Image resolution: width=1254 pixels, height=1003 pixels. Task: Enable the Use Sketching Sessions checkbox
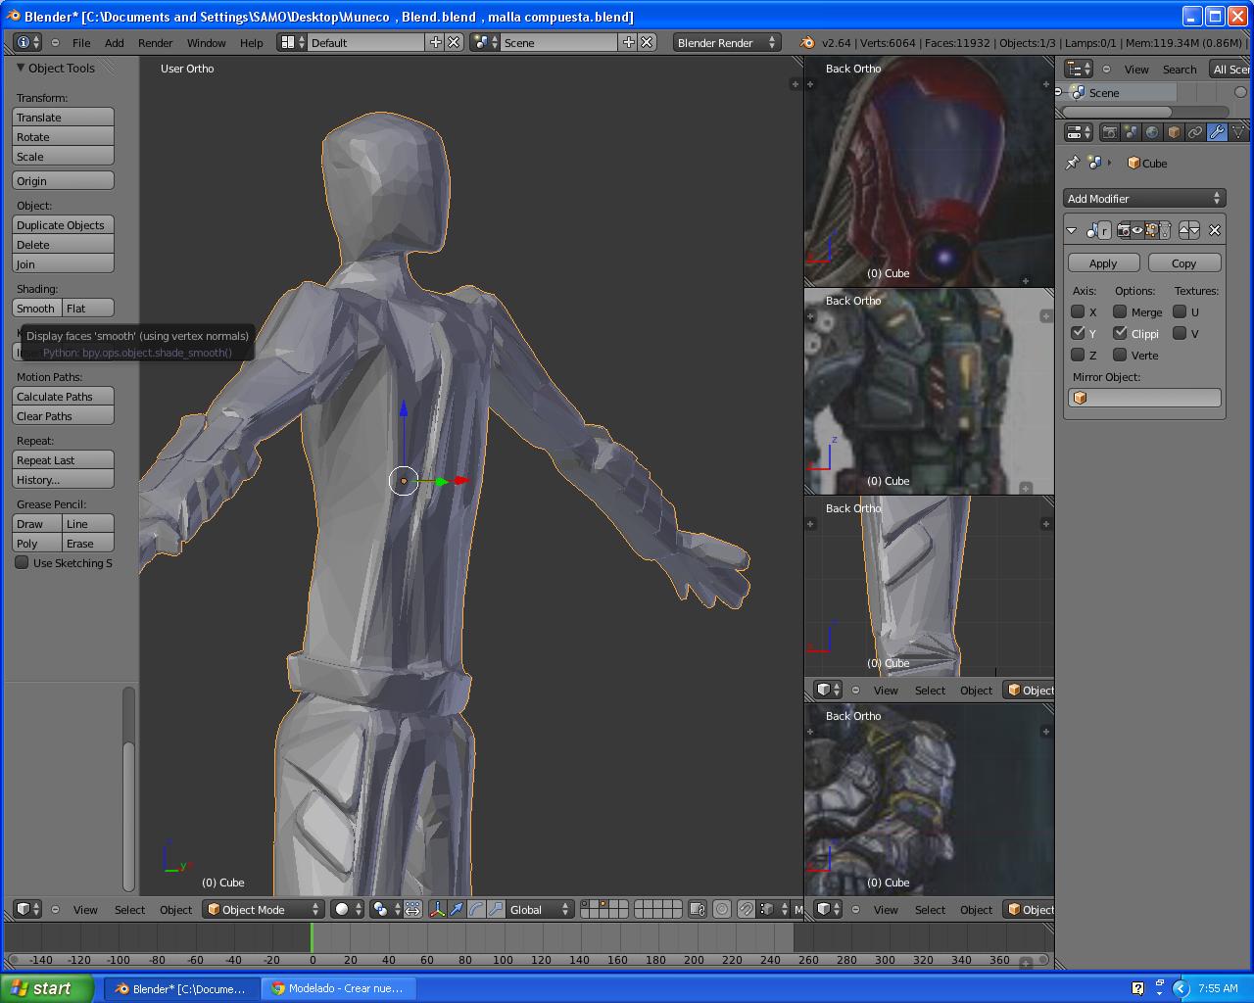(x=22, y=562)
